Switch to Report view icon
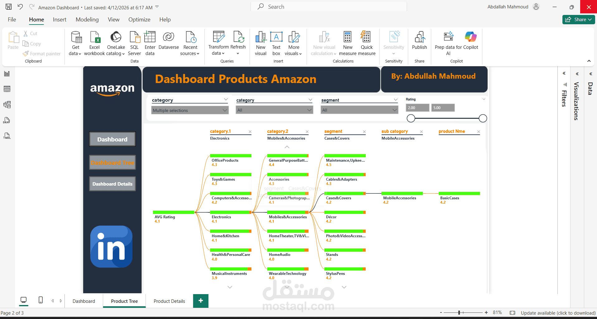The width and height of the screenshot is (597, 319). (x=7, y=74)
